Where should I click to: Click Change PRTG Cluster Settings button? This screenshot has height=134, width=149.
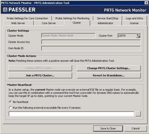109,68
